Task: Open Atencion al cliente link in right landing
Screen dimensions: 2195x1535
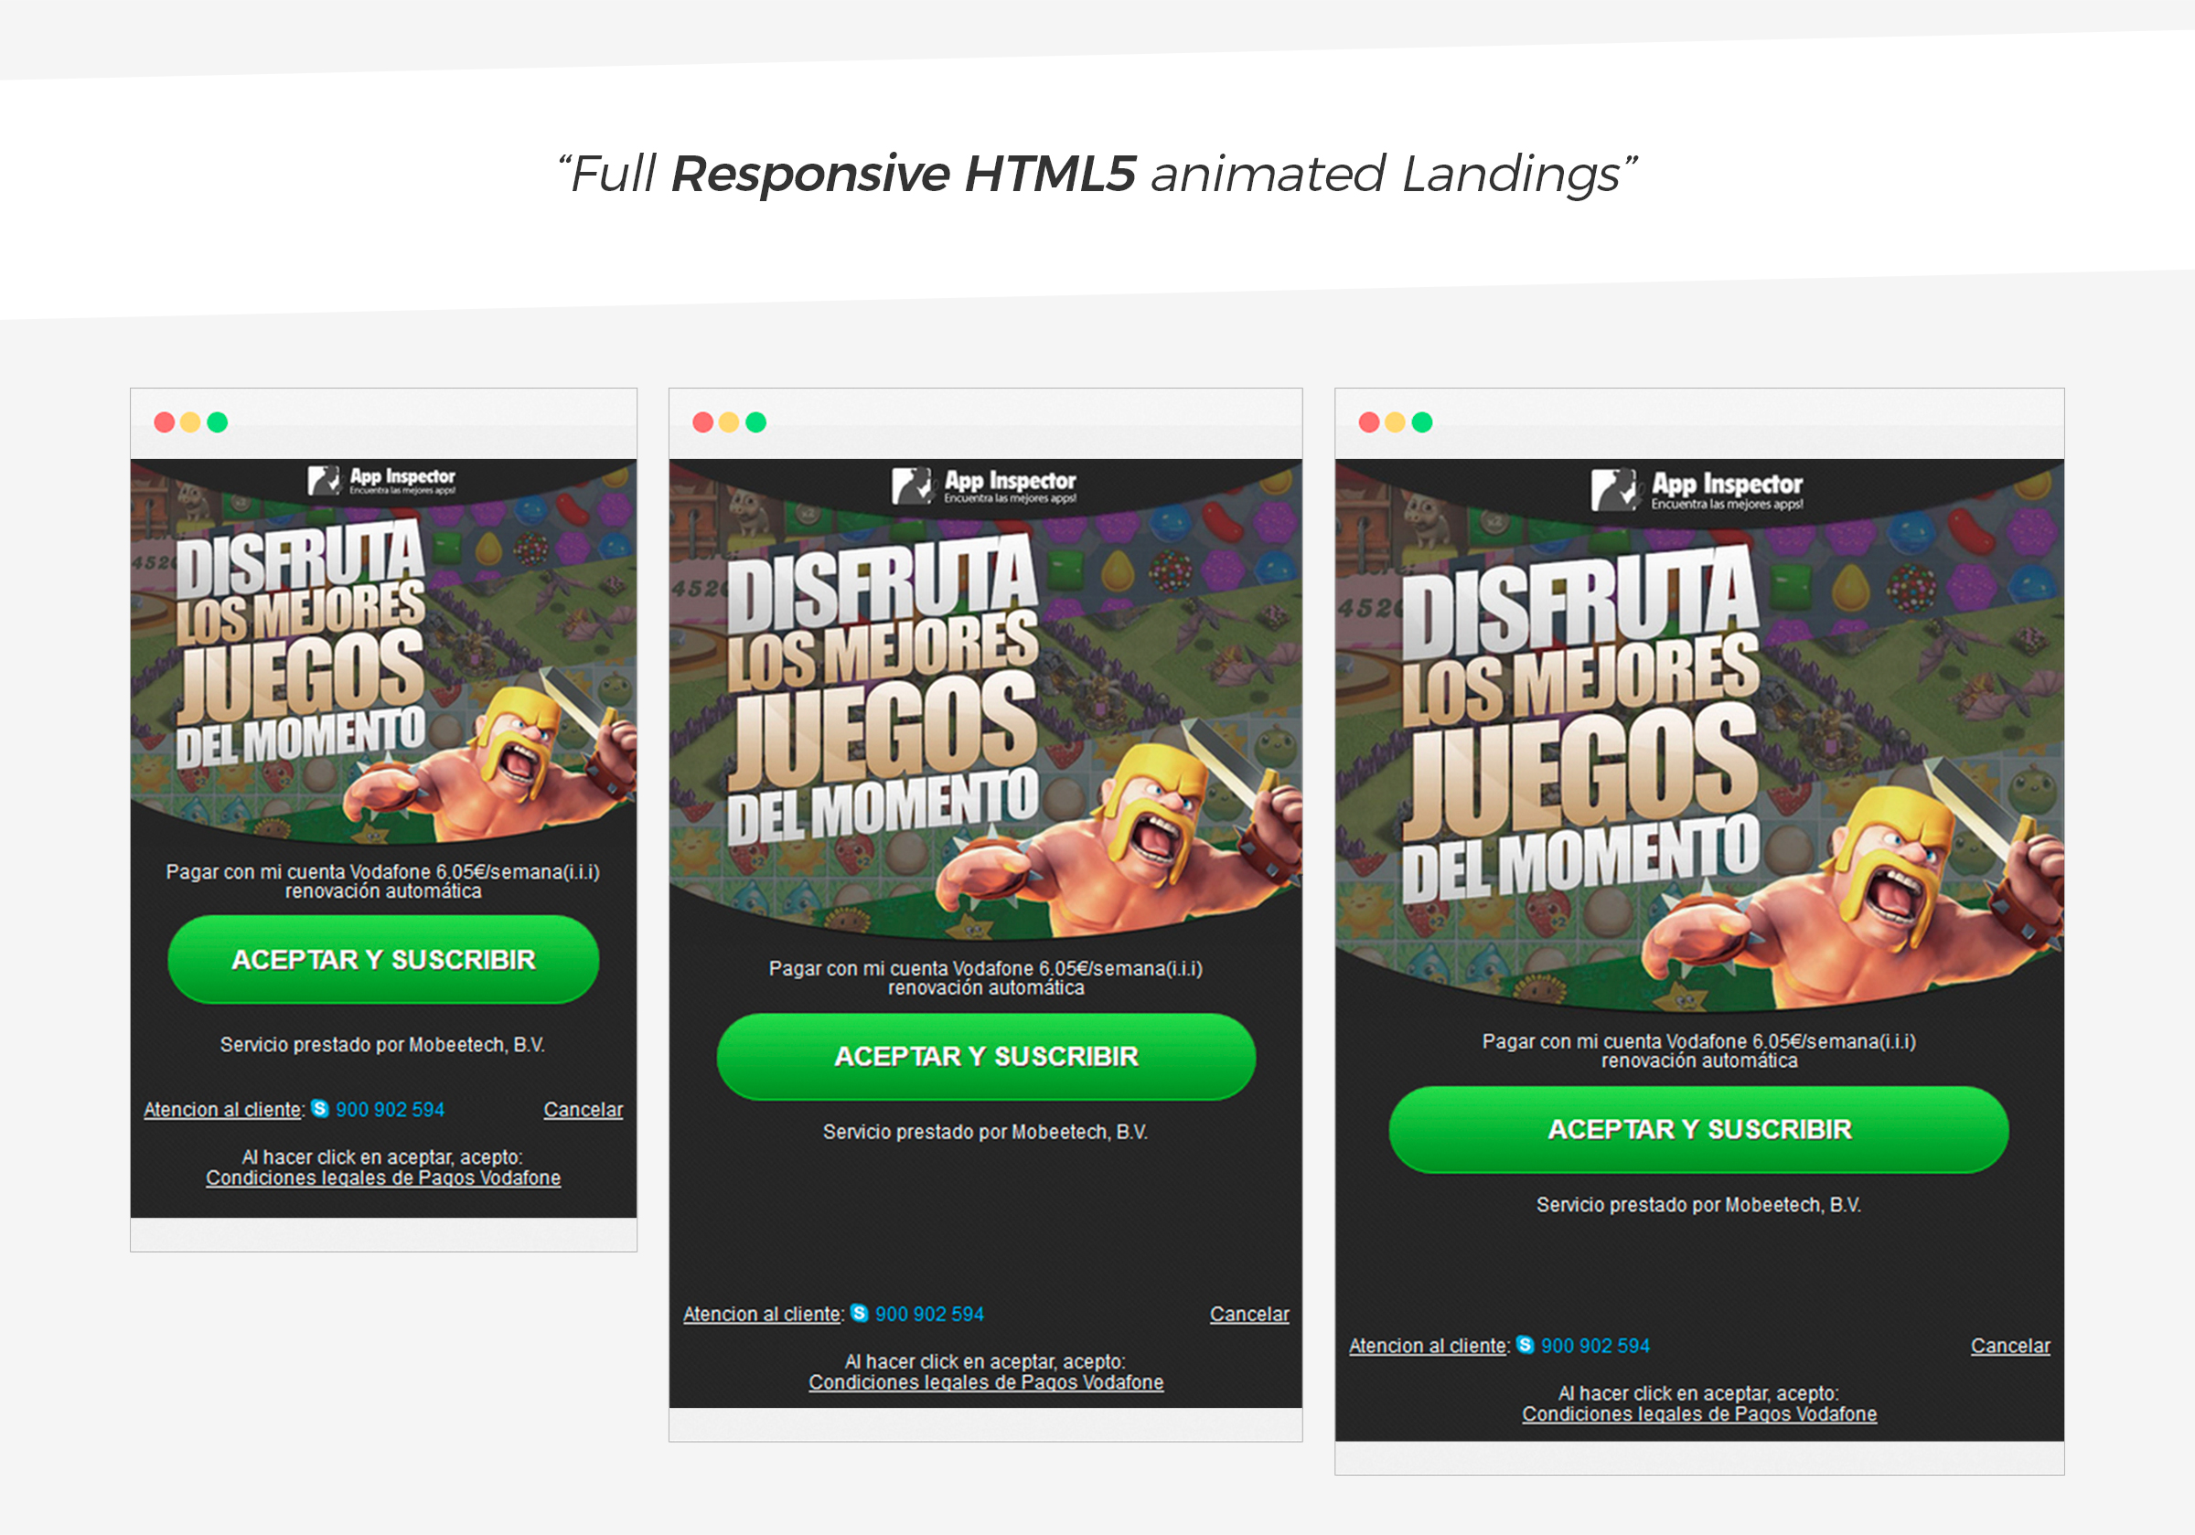Action: [x=1429, y=1346]
